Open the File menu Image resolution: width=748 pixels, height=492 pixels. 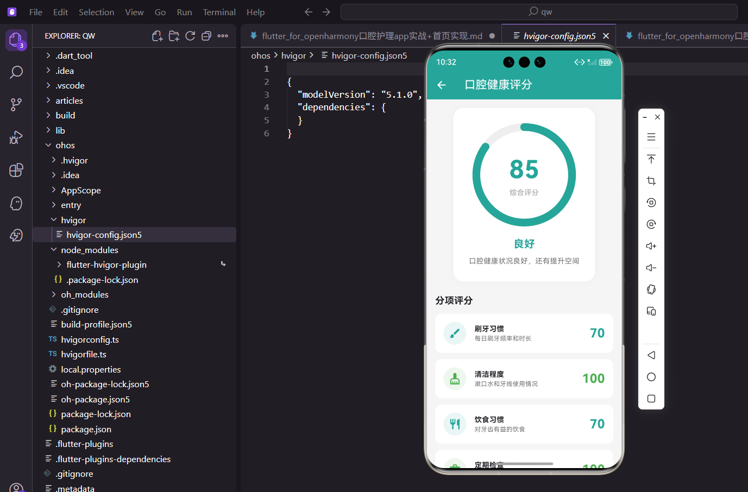point(36,12)
